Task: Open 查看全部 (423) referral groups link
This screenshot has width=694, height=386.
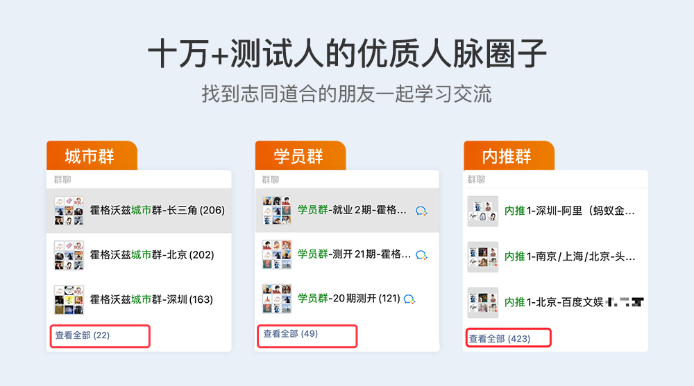Action: 500,339
